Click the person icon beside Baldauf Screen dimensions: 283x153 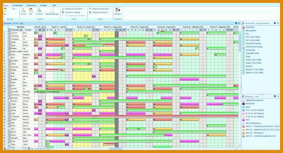coord(9,48)
